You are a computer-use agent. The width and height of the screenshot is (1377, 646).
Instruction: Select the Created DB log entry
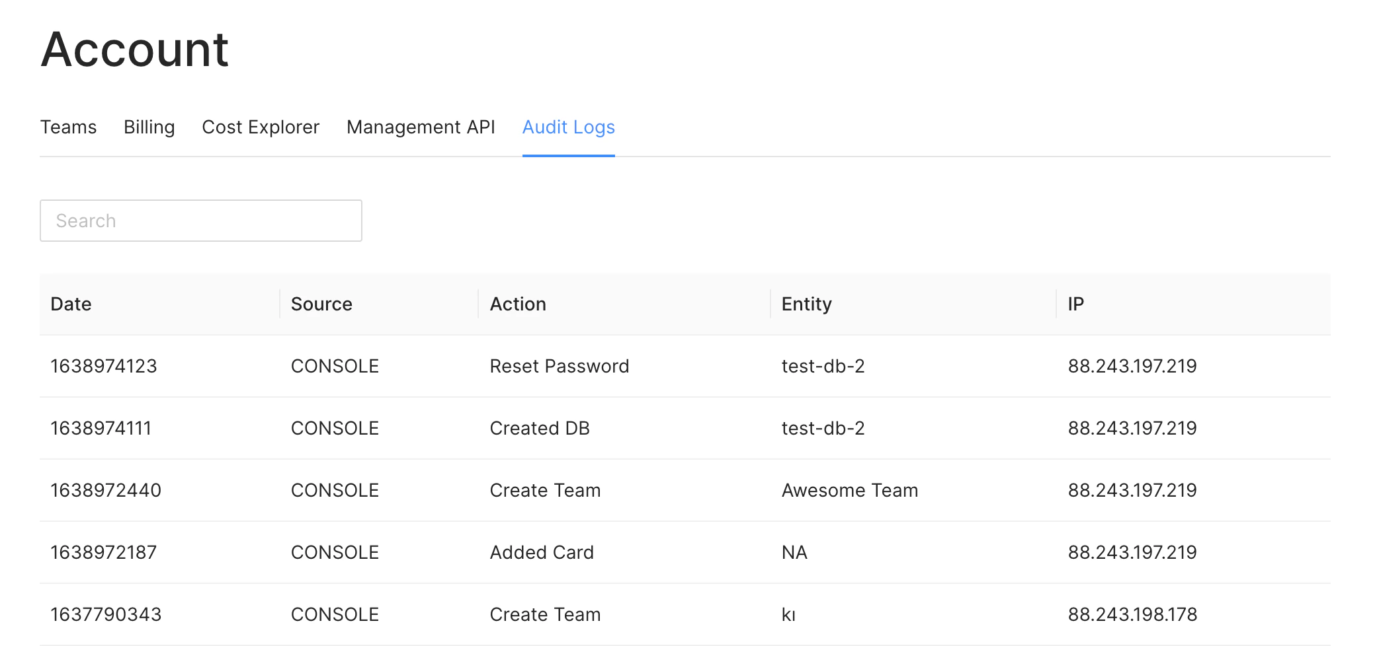pos(539,428)
